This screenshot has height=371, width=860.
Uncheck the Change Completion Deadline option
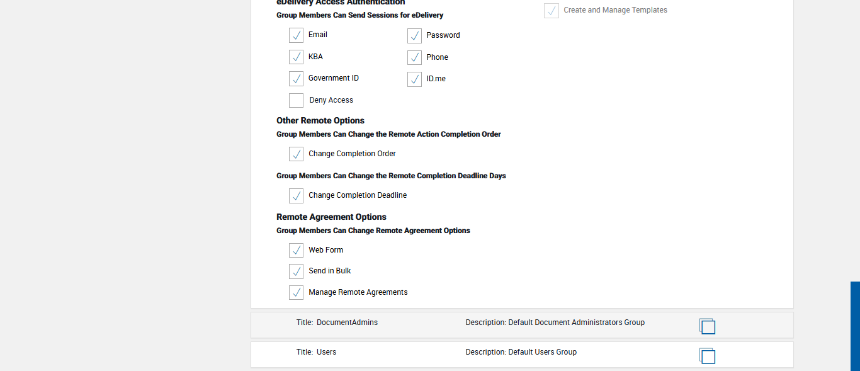click(297, 196)
